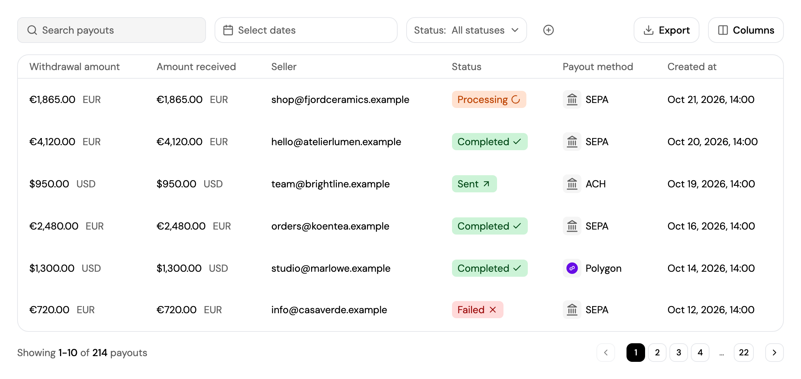Go to page 2
Image resolution: width=801 pixels, height=379 pixels.
tap(657, 353)
